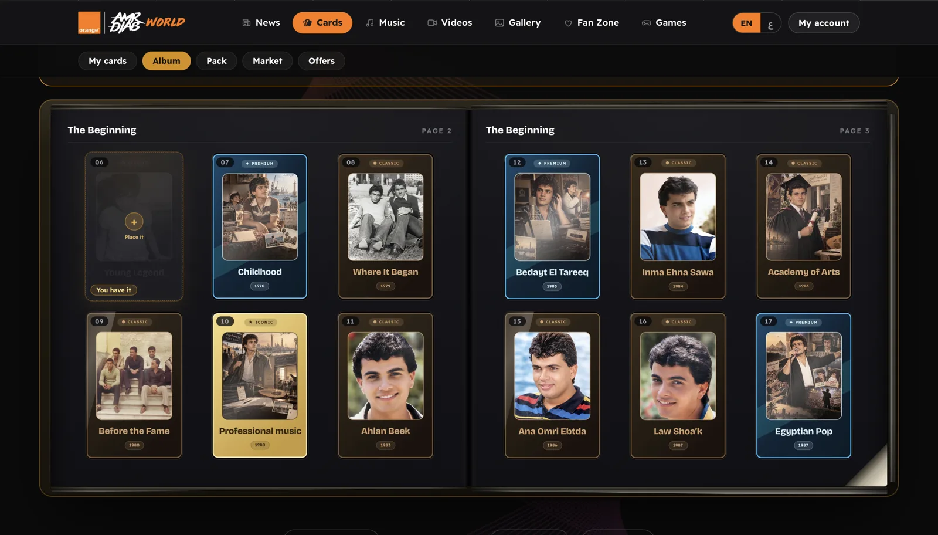Navigate to Gallery
This screenshot has width=938, height=535.
(x=518, y=23)
